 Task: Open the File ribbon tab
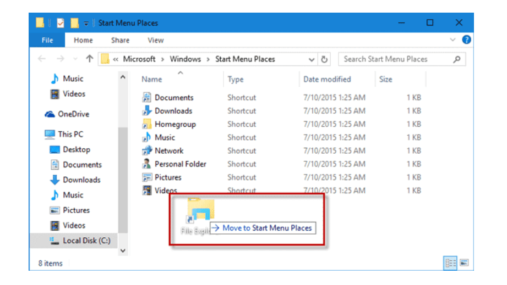tap(47, 40)
